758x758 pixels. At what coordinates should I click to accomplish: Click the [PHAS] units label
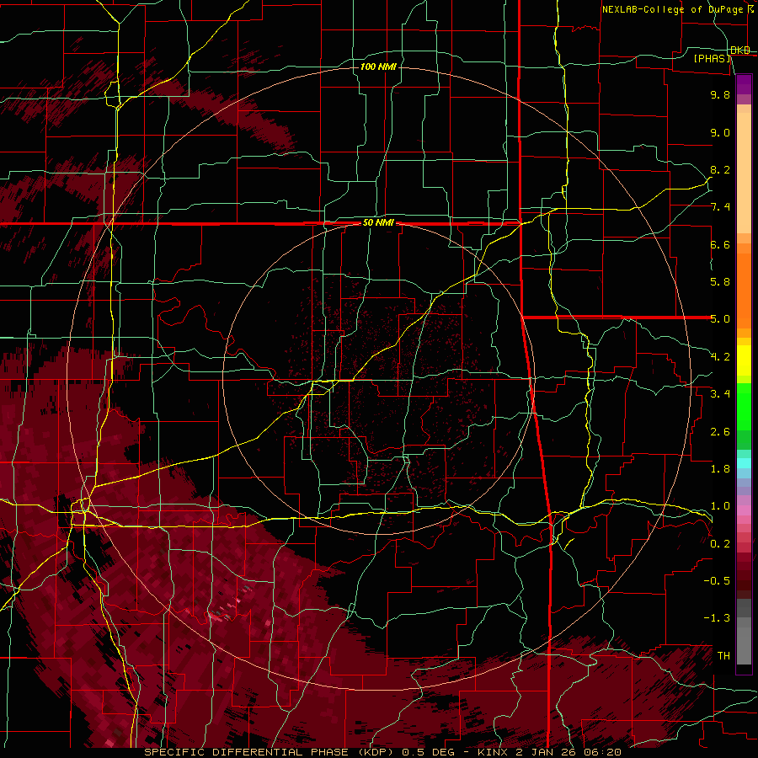coord(713,58)
